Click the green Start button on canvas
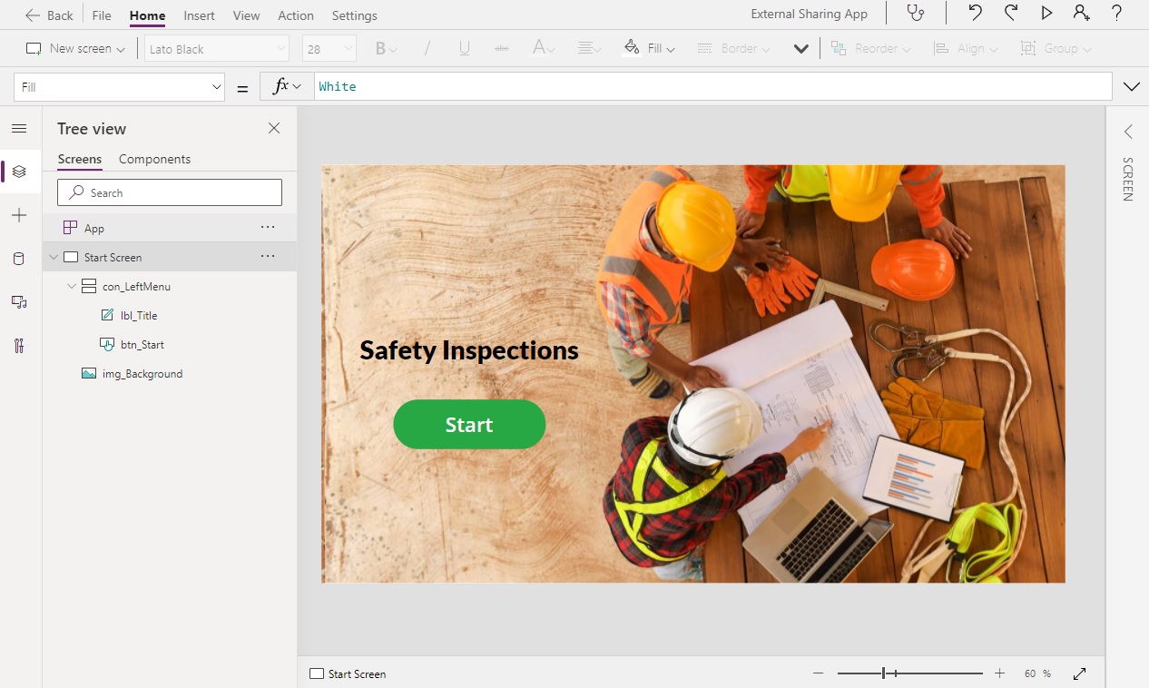The image size is (1149, 688). (469, 425)
